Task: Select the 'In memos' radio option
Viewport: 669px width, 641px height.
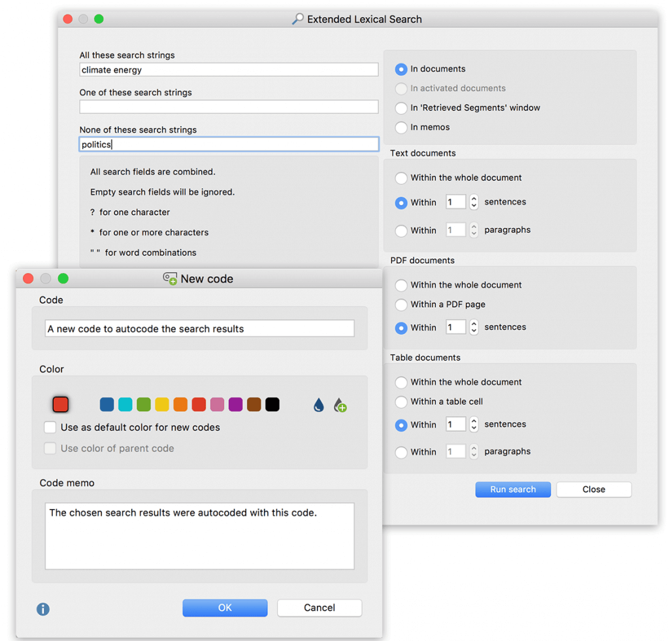Action: [401, 127]
